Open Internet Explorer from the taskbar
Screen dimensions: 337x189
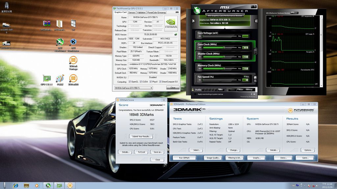coord(15,185)
